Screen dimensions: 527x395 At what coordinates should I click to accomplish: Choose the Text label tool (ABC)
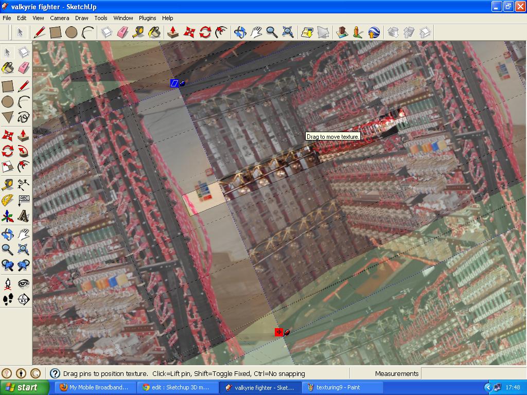pos(24,200)
